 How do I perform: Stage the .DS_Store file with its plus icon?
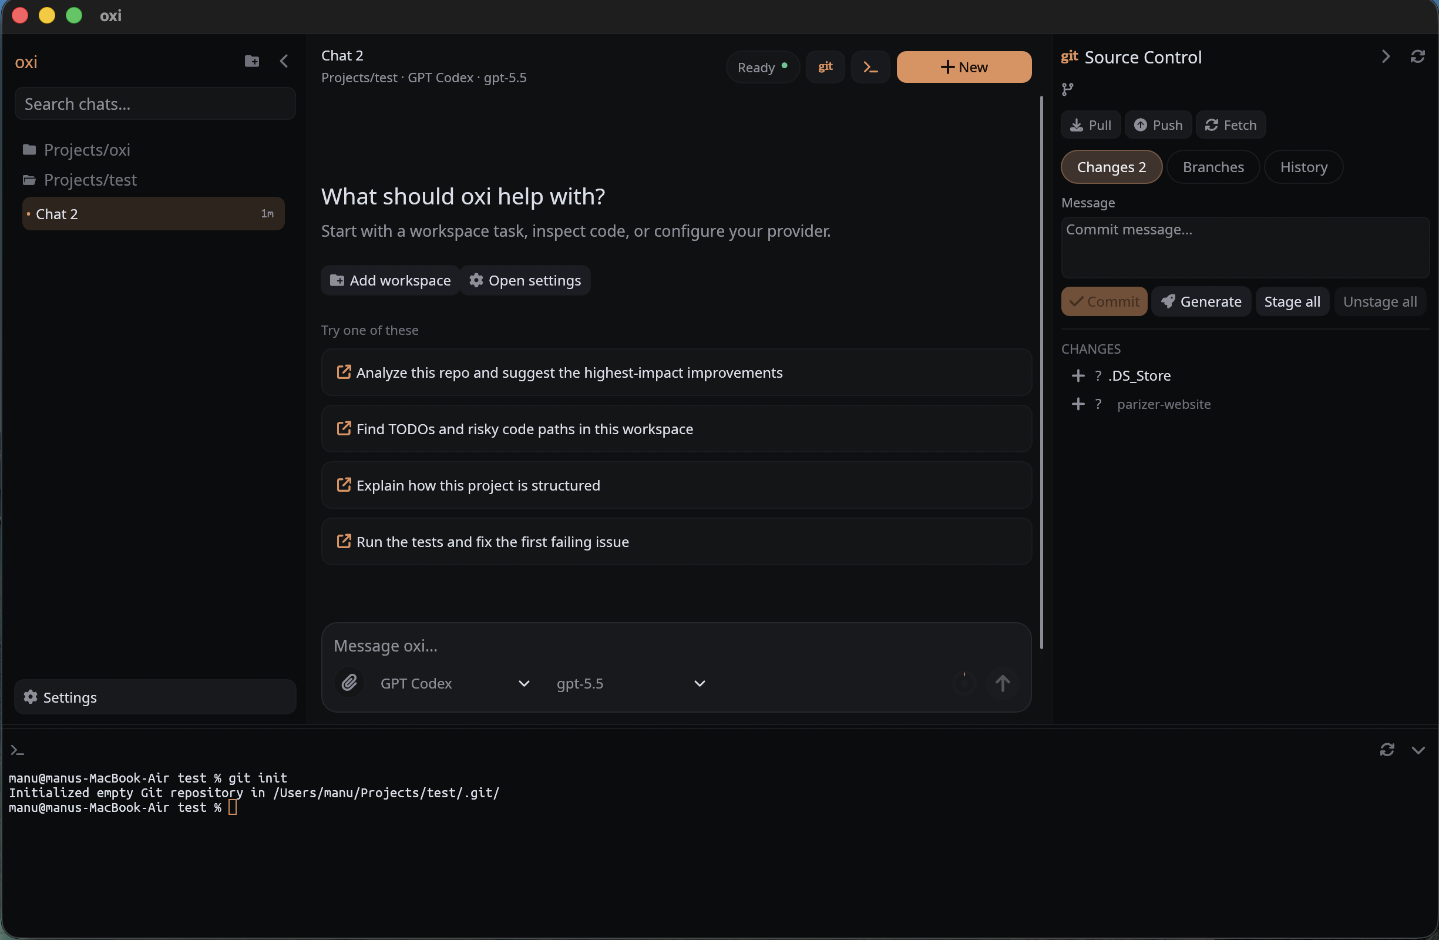[x=1078, y=375]
